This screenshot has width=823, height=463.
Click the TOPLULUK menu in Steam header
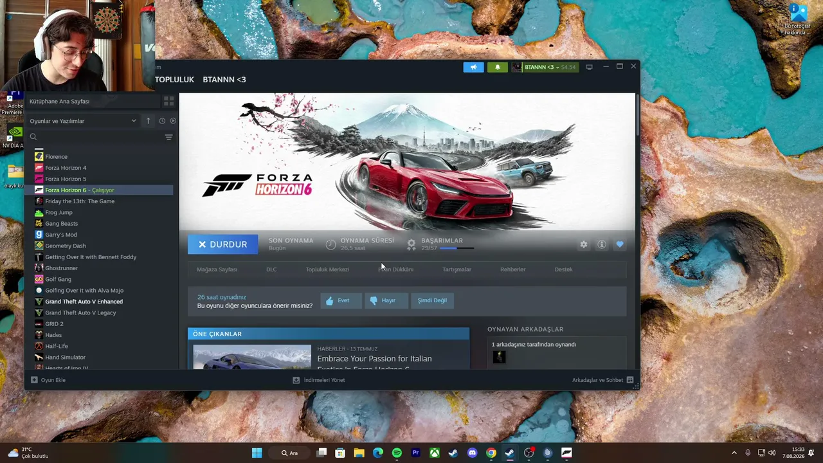(174, 80)
